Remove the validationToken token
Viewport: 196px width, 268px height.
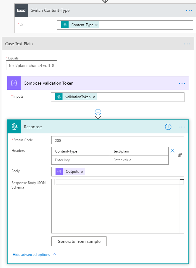tap(94, 97)
